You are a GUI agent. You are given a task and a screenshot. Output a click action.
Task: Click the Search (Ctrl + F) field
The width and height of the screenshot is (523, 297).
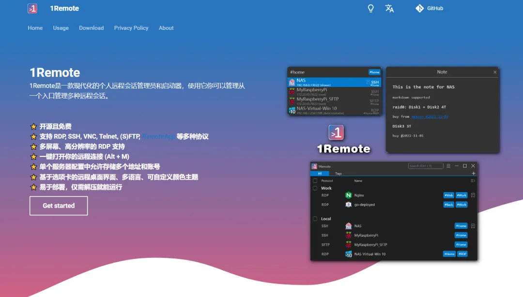pos(426,166)
